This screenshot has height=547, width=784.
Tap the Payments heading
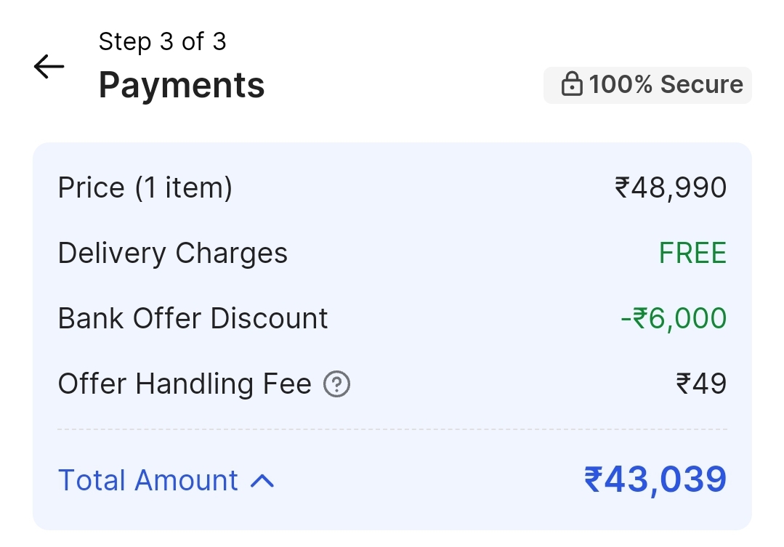tap(182, 85)
